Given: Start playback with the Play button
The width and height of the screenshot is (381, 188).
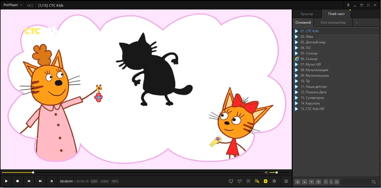Looking at the screenshot, I should 6,181.
